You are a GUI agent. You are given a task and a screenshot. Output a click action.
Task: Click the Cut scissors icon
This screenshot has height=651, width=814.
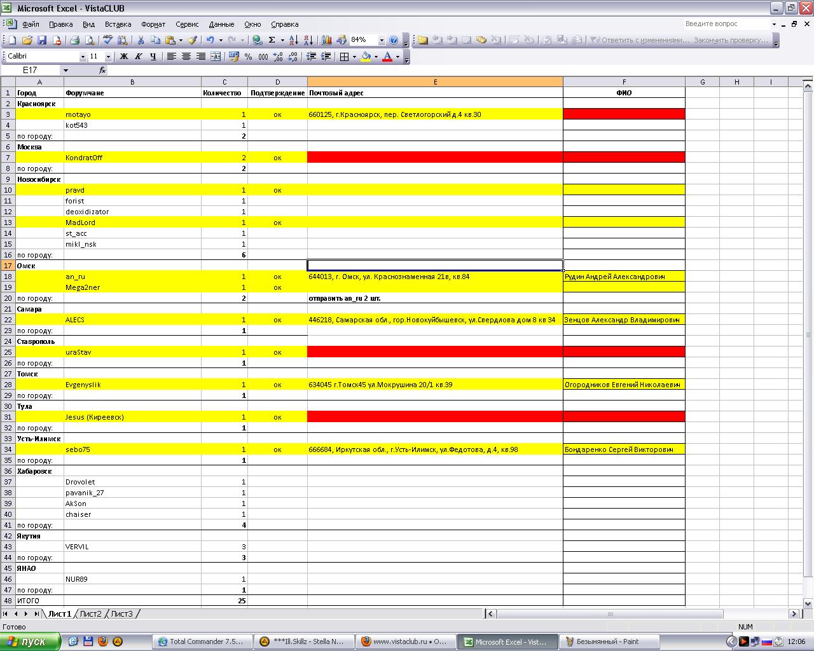[x=140, y=40]
